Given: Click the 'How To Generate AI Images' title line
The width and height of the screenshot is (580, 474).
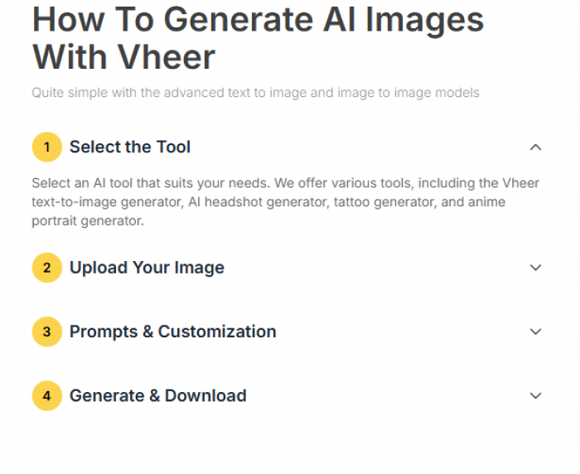Looking at the screenshot, I should point(258,19).
